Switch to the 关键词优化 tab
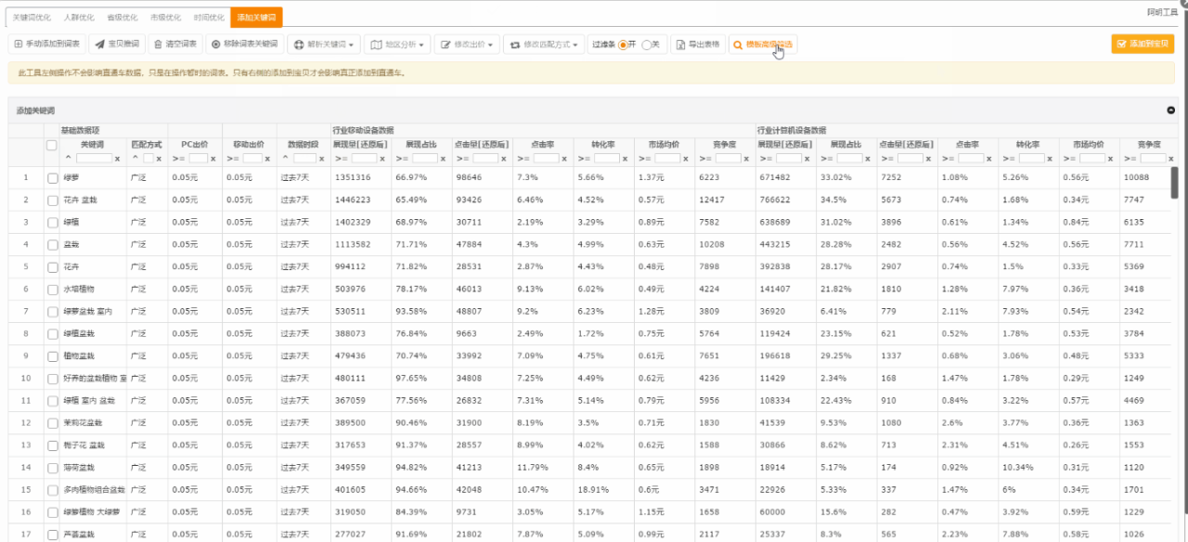 coord(32,17)
